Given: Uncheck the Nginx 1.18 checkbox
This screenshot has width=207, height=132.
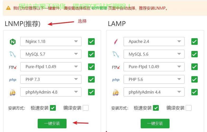Looking at the screenshot, I should pyautogui.click(x=91, y=42).
